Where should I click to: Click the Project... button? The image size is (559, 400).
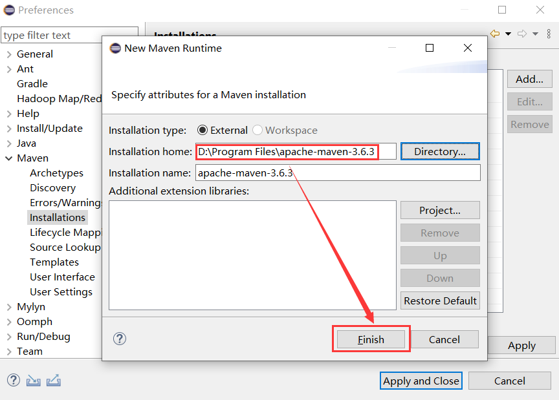(x=440, y=210)
